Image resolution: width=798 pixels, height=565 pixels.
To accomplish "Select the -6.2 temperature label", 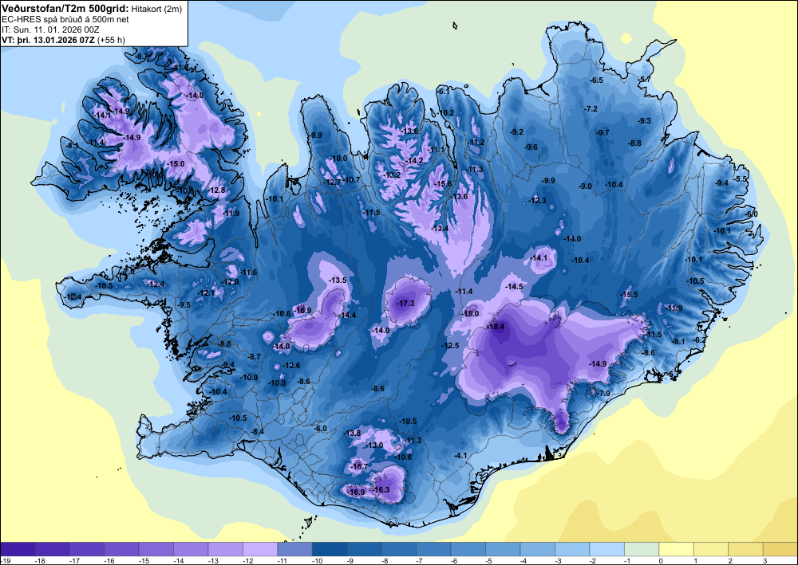I will pos(701,340).
